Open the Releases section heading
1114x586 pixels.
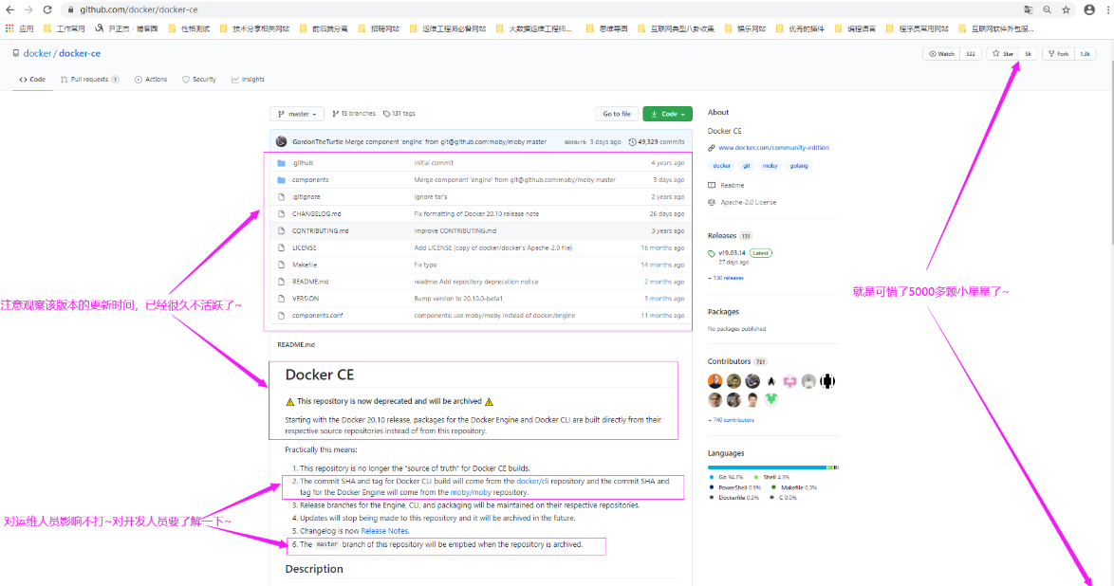click(x=722, y=236)
